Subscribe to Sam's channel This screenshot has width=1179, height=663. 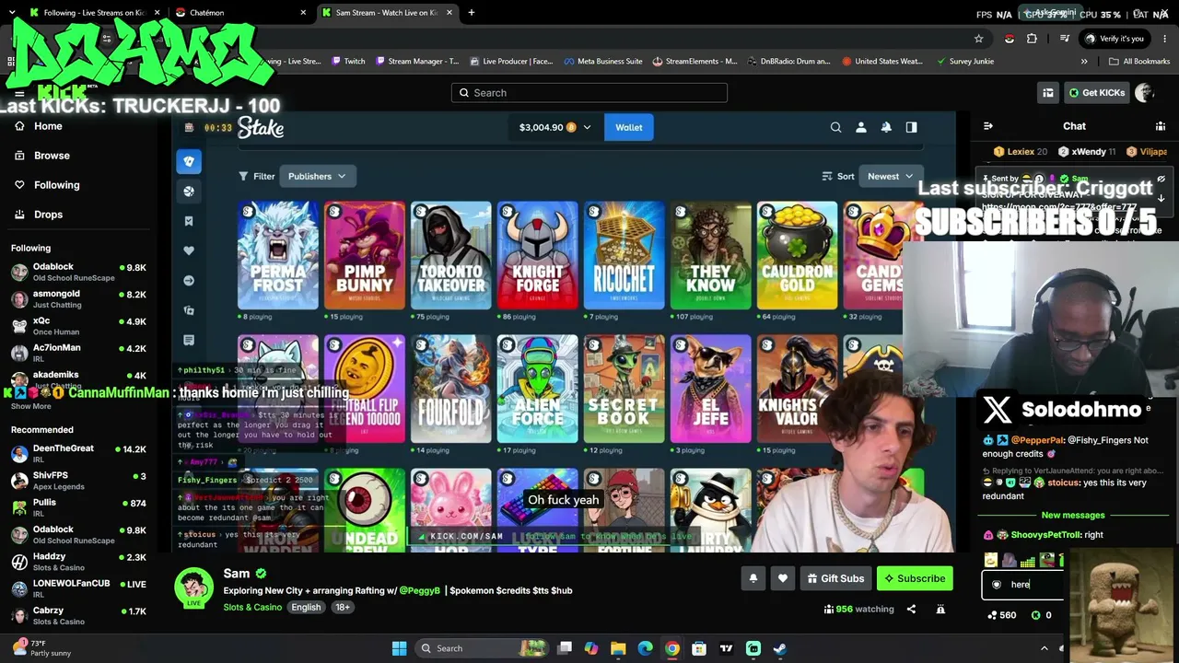[915, 578]
